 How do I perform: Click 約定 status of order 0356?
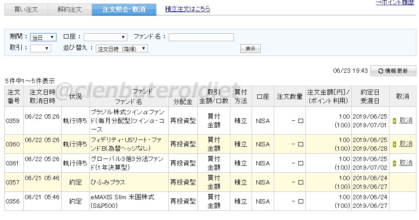(x=75, y=201)
